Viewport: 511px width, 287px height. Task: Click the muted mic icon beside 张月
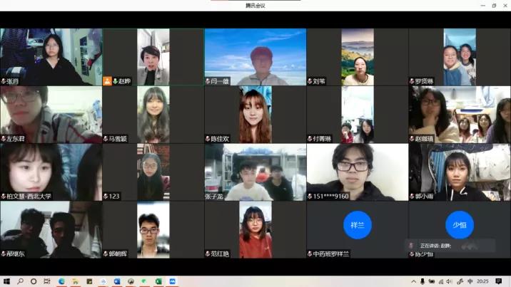coord(4,81)
